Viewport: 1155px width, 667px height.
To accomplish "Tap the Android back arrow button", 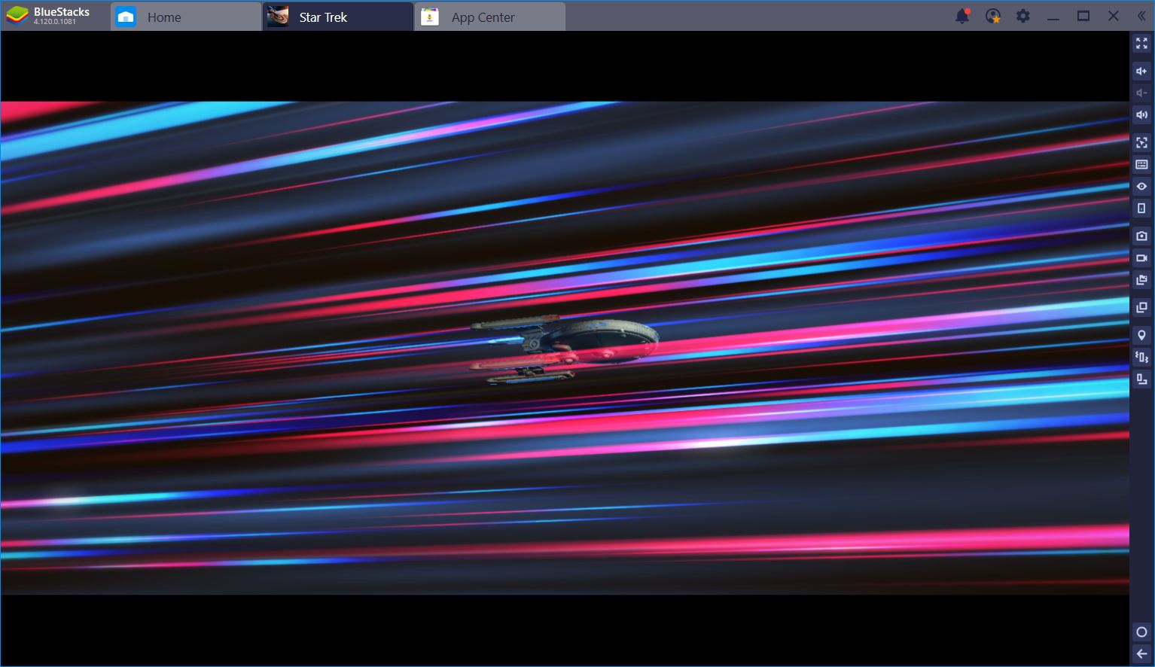I will (1141, 653).
